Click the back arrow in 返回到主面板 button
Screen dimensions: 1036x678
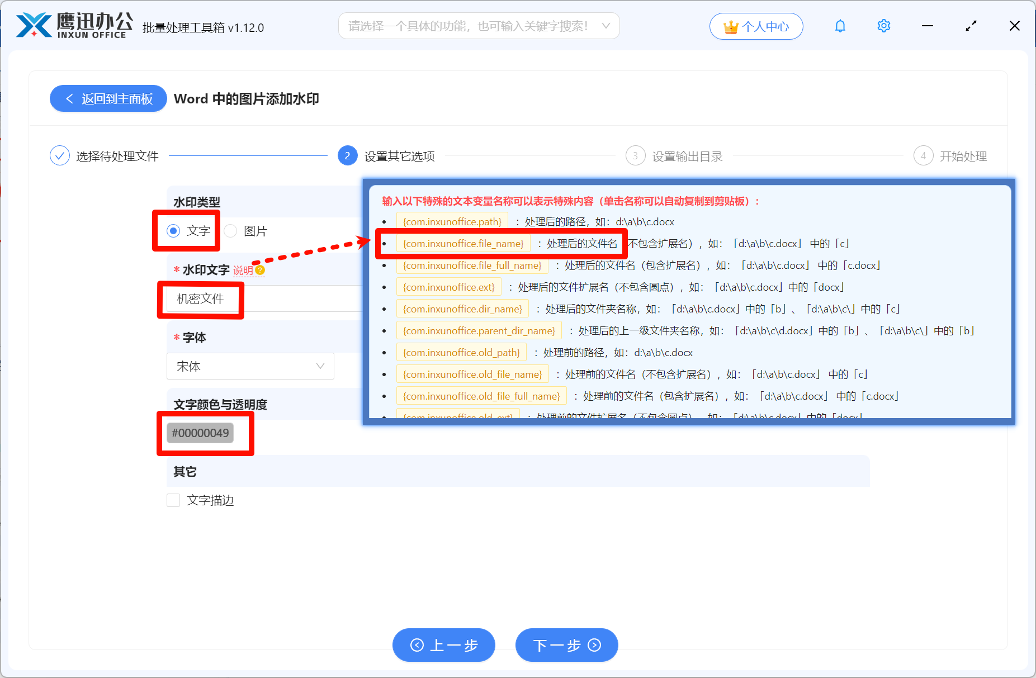[69, 98]
